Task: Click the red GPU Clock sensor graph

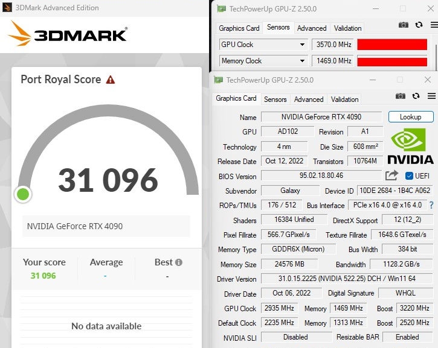Action: (393, 45)
